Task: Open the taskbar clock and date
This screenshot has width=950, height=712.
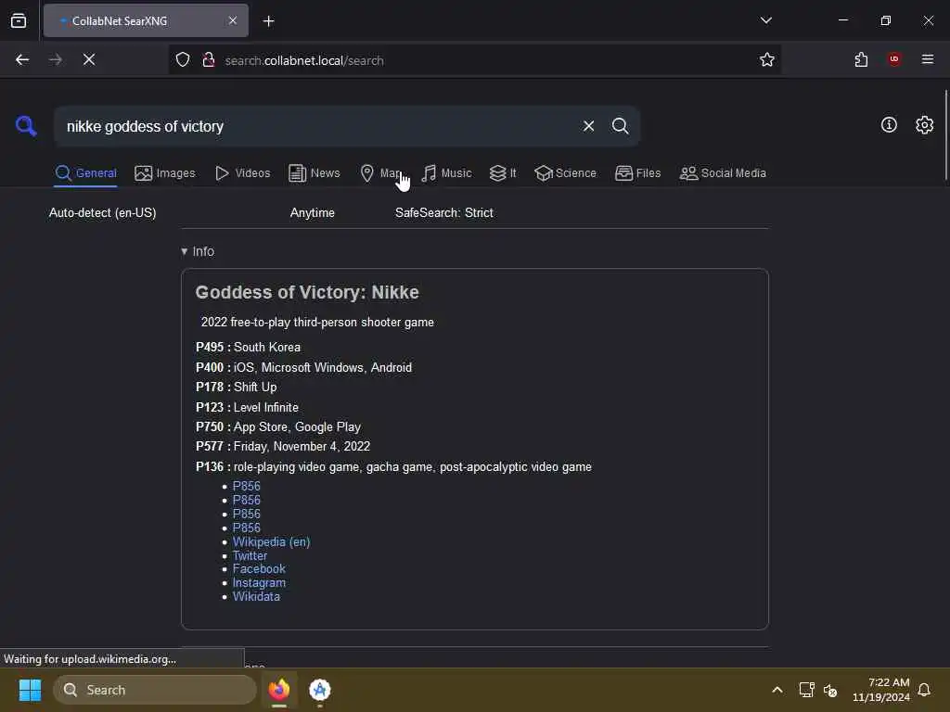Action: pyautogui.click(x=881, y=690)
